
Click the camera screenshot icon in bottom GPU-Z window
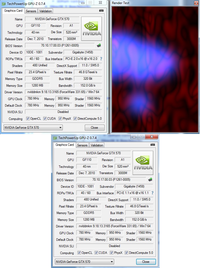point(153,145)
